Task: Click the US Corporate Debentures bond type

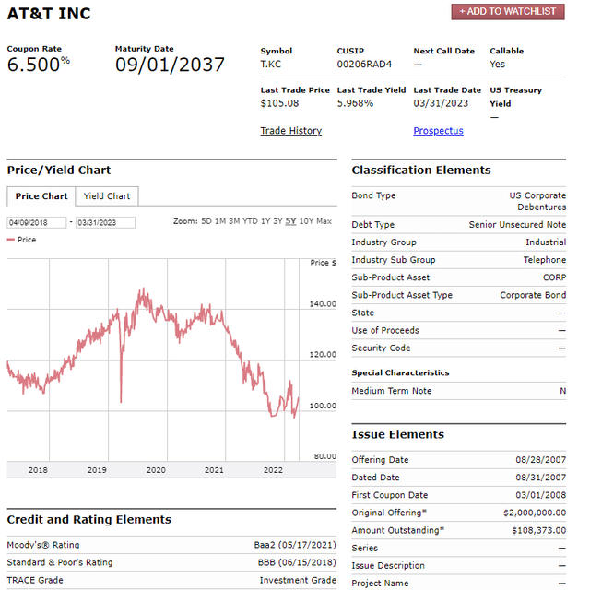Action: tap(537, 201)
